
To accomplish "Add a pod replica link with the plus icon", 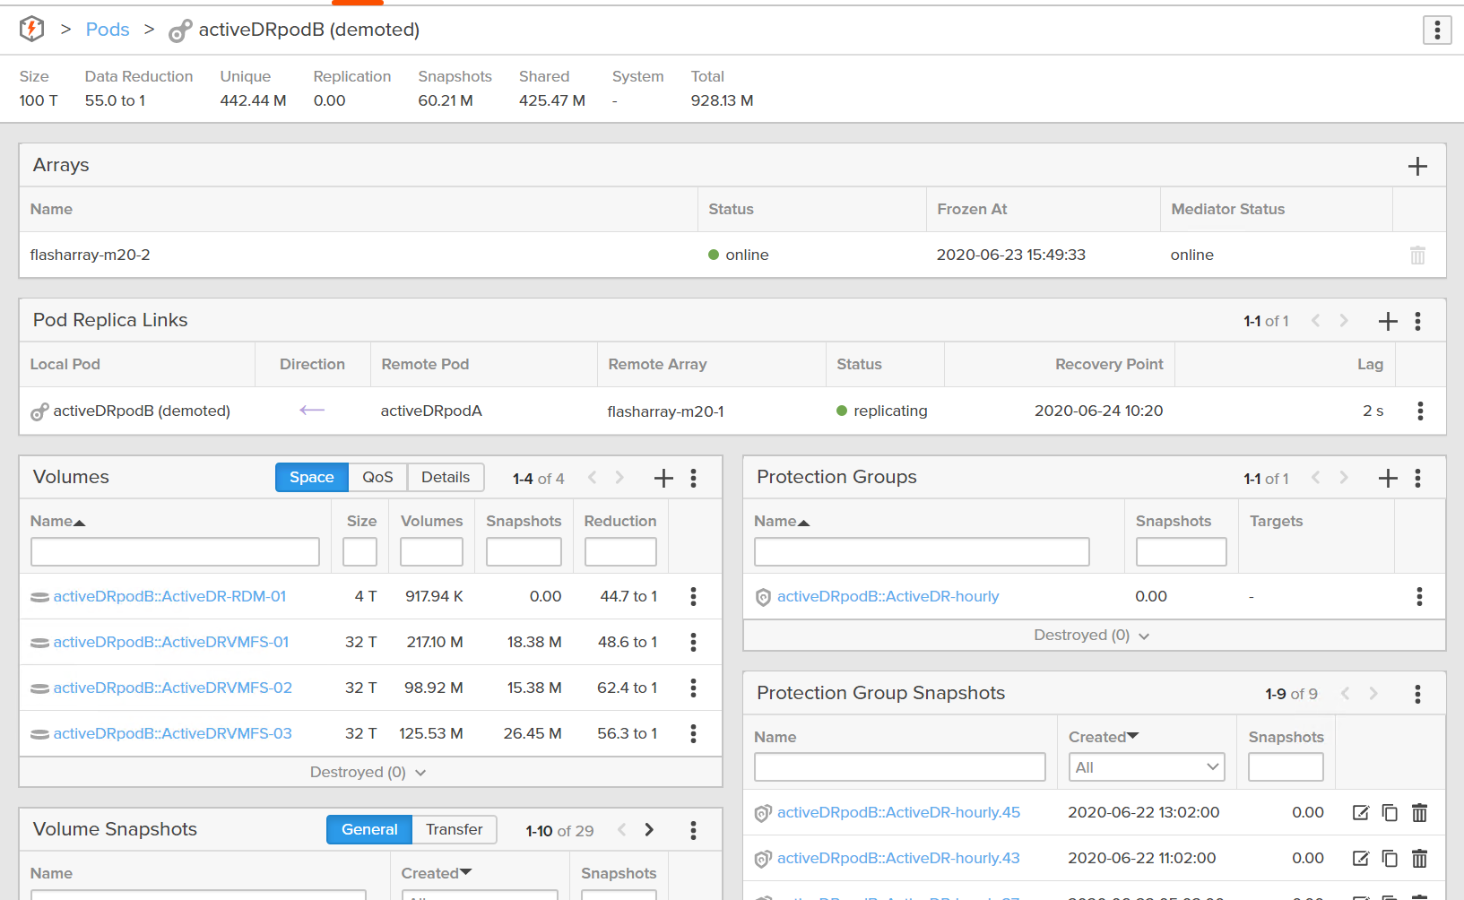I will 1388,321.
